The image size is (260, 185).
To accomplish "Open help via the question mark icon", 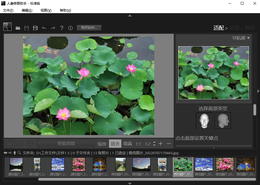I will coord(62,28).
